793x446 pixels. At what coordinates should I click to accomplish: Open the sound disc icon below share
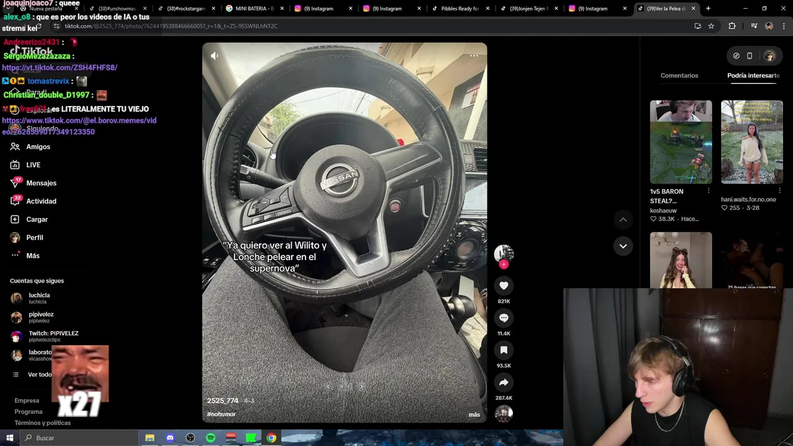(504, 414)
